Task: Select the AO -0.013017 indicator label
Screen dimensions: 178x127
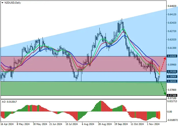Action: [9, 102]
